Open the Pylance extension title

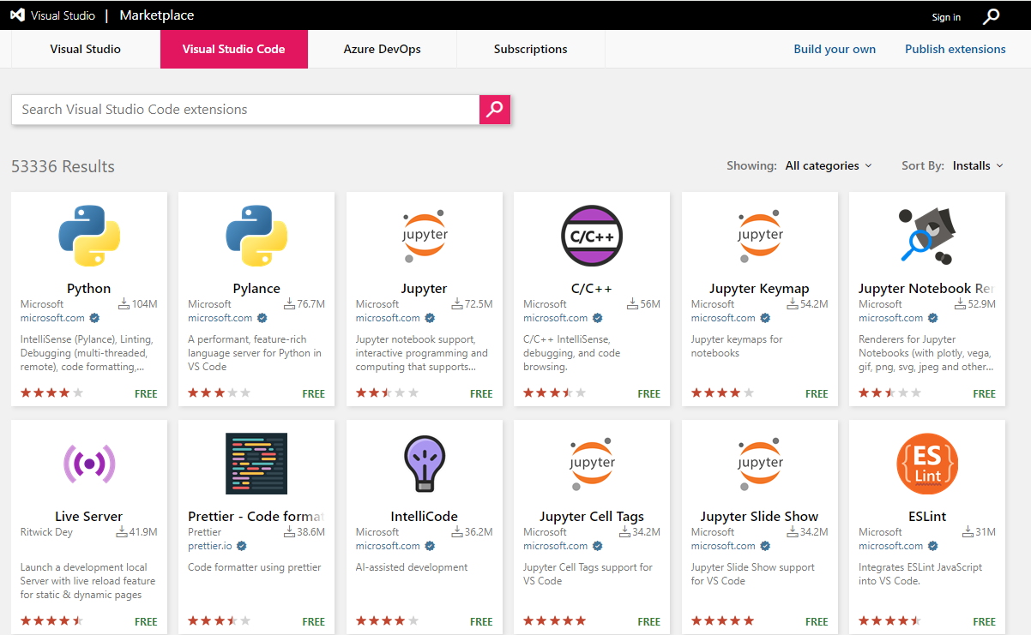pos(256,289)
